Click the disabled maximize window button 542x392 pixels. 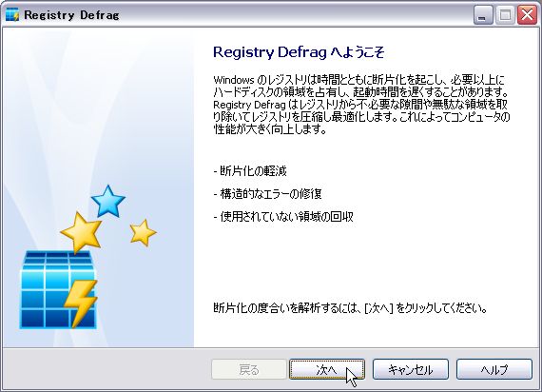coord(505,15)
